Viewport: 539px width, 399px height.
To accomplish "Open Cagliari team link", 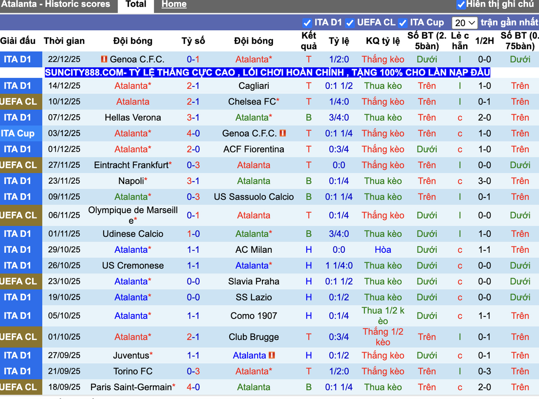I will point(253,86).
